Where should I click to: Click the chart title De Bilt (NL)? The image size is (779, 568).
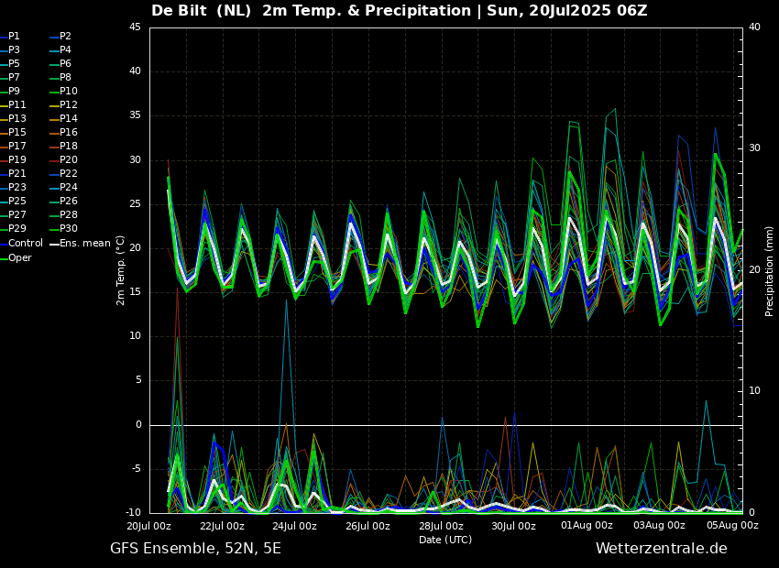tap(202, 11)
